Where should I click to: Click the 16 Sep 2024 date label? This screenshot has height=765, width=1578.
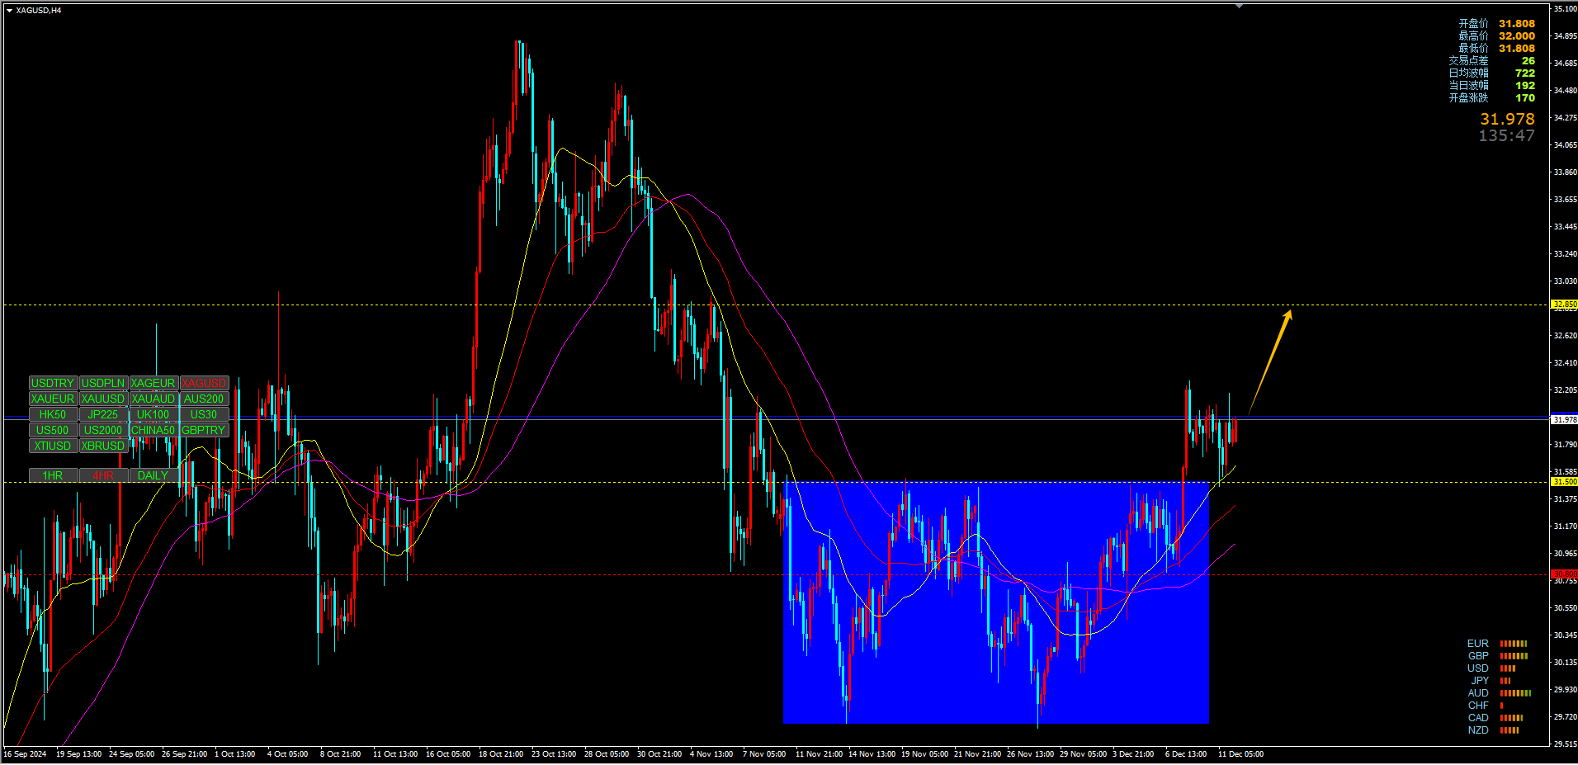pyautogui.click(x=25, y=754)
